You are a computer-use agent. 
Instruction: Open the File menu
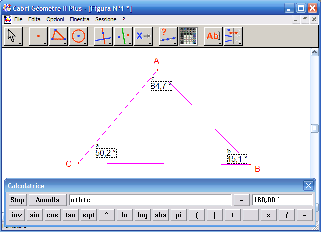[x=18, y=19]
